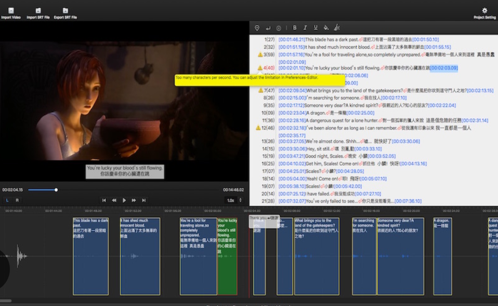This screenshot has width=498, height=306.
Task: Rewind the video
Action: 114,200
